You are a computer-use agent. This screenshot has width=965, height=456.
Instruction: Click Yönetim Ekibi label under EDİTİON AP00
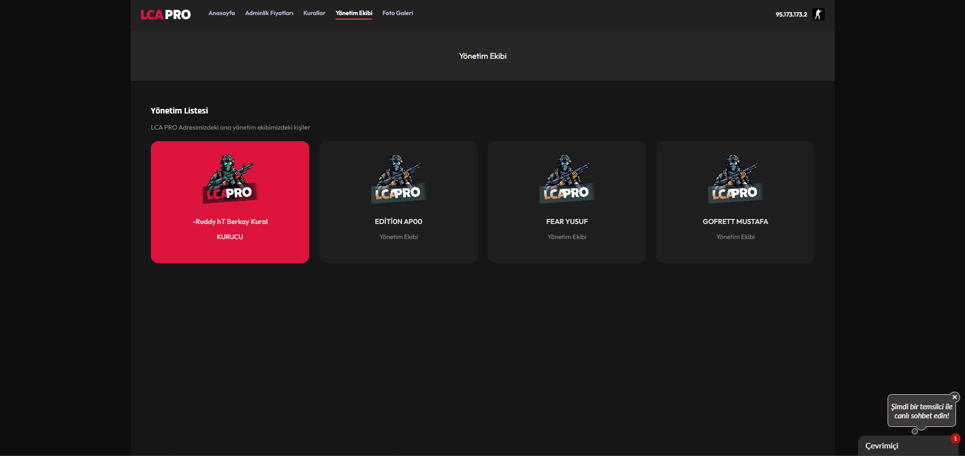click(398, 237)
